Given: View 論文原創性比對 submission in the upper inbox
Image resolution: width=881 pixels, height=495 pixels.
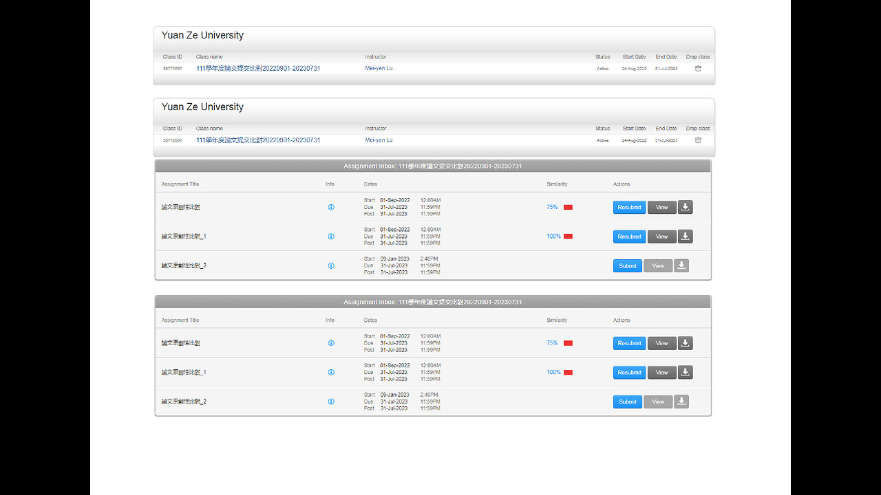Looking at the screenshot, I should tap(661, 207).
